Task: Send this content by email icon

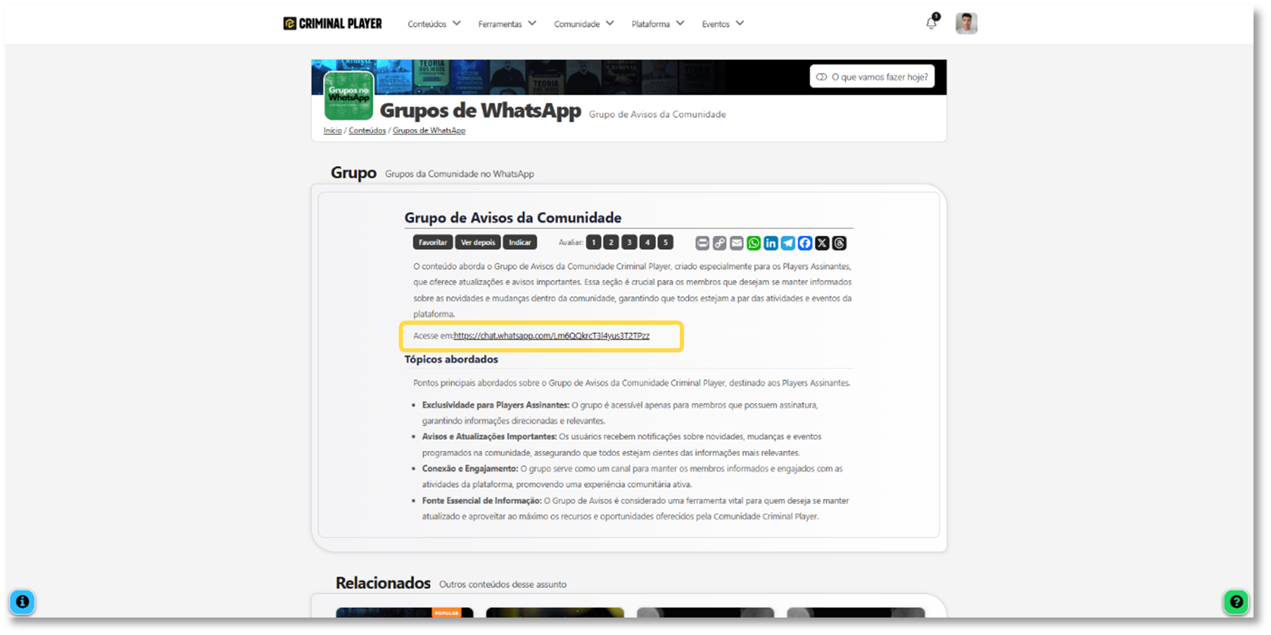Action: (736, 243)
